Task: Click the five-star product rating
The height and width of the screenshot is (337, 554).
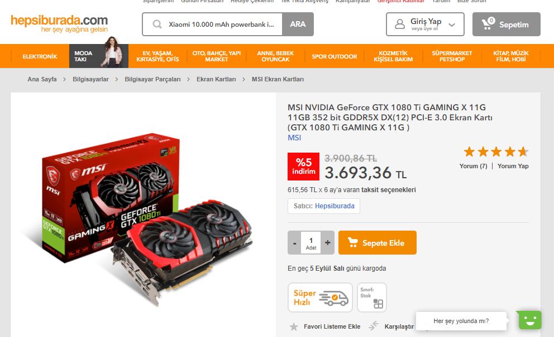Action: 496,152
